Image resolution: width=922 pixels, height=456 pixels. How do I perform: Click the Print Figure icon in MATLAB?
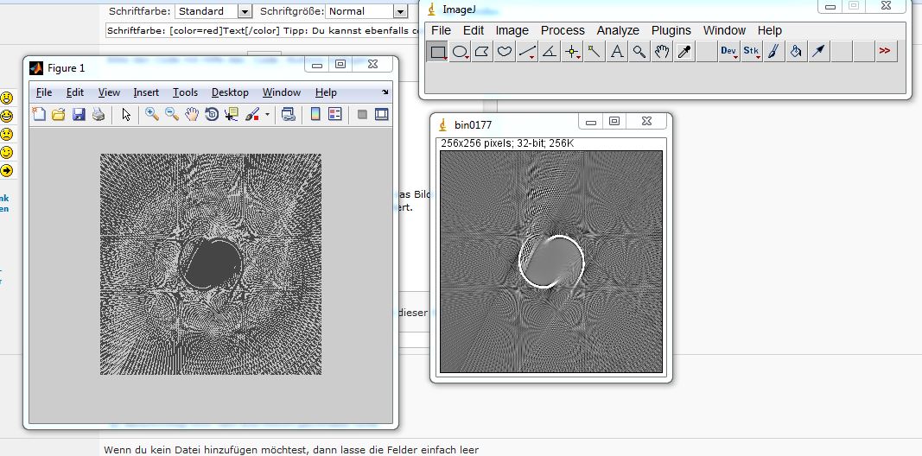tap(99, 114)
